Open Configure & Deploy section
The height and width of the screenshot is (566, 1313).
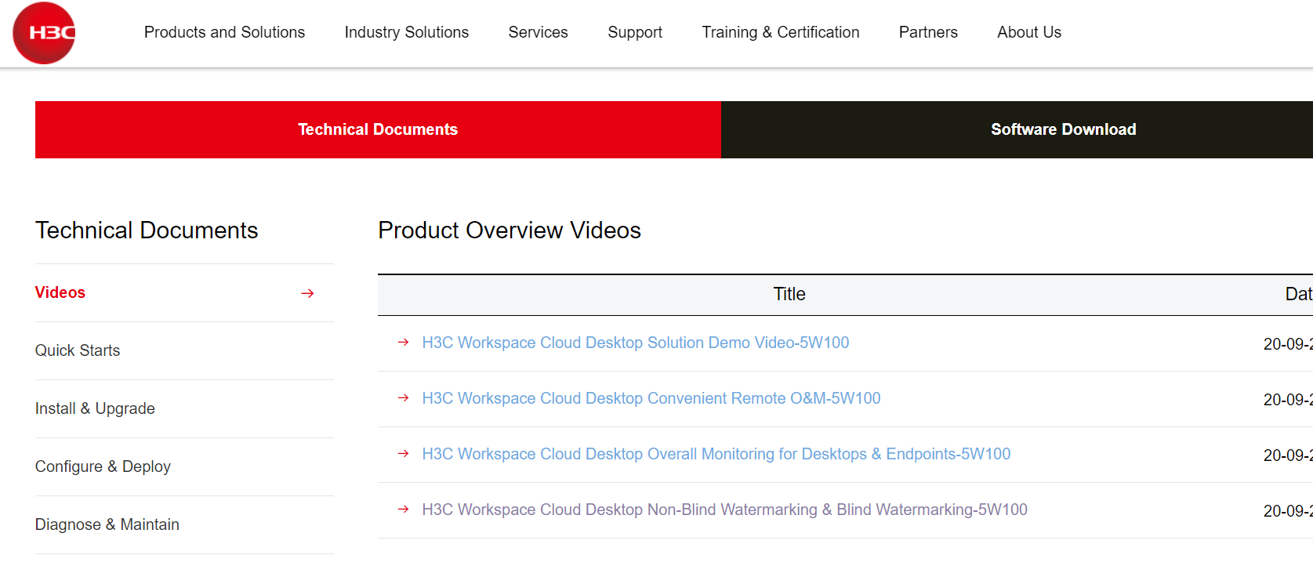(103, 466)
